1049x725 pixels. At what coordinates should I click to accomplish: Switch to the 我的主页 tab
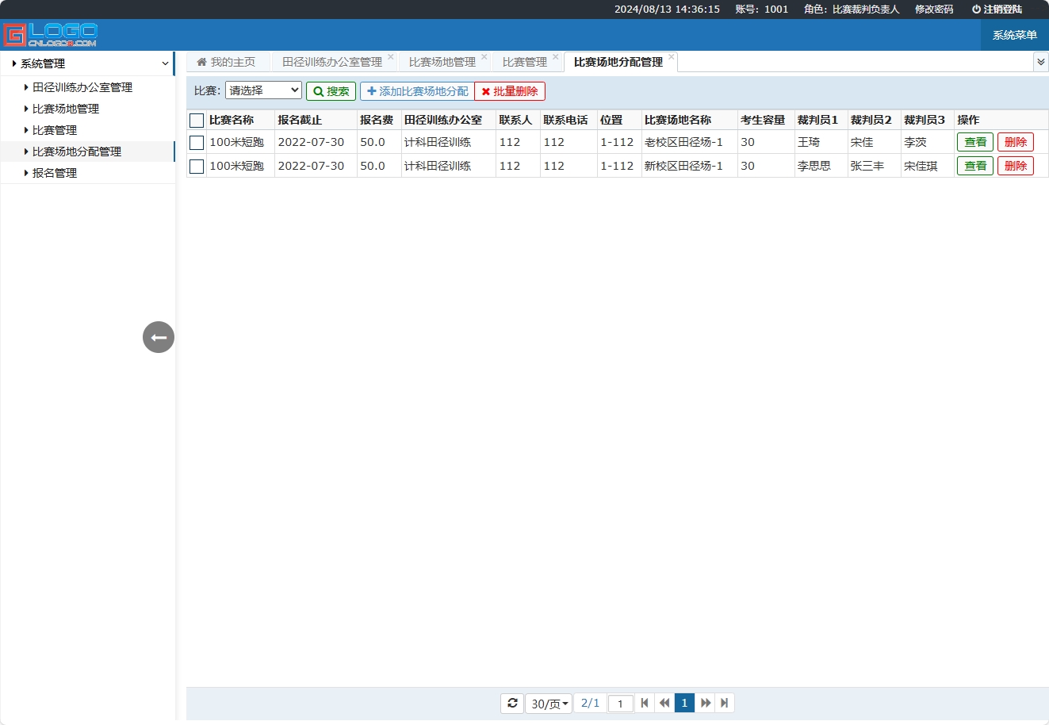click(x=227, y=62)
